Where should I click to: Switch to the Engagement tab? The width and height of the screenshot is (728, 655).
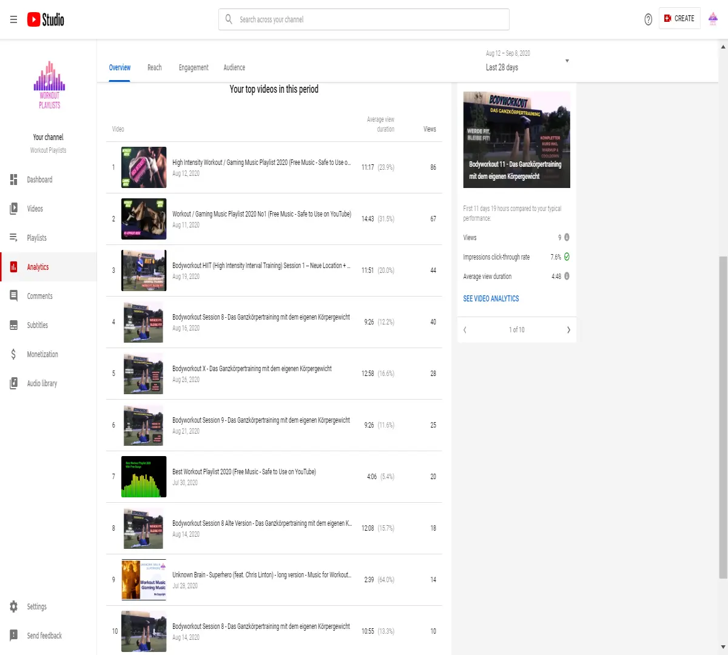(x=194, y=67)
